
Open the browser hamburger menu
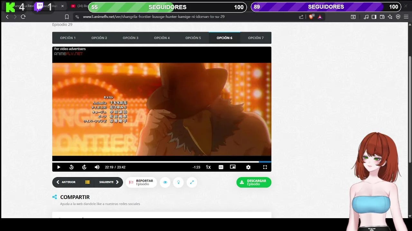[406, 17]
